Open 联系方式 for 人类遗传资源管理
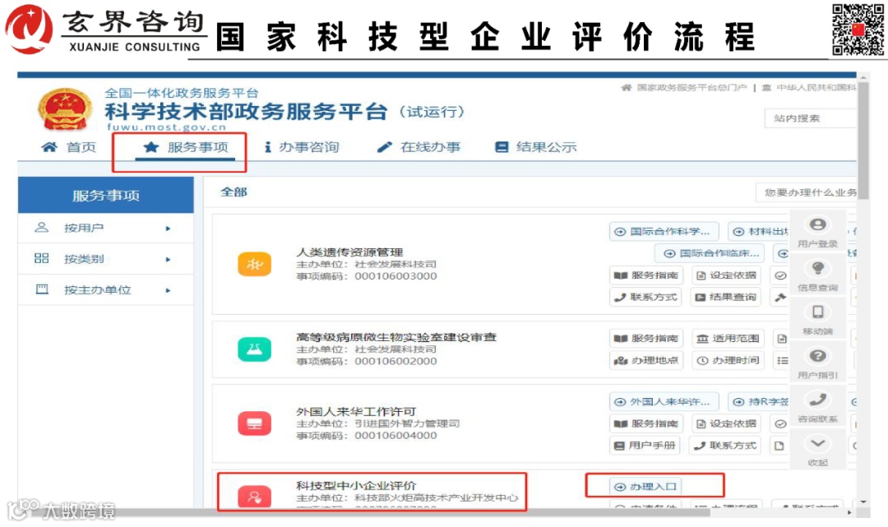 (x=645, y=297)
